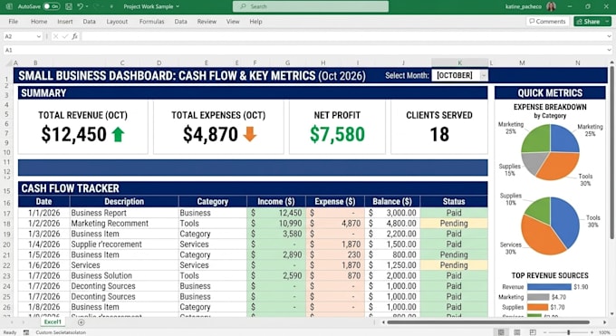Click the 100% zoom level text
The width and height of the screenshot is (616, 336).
click(x=604, y=332)
